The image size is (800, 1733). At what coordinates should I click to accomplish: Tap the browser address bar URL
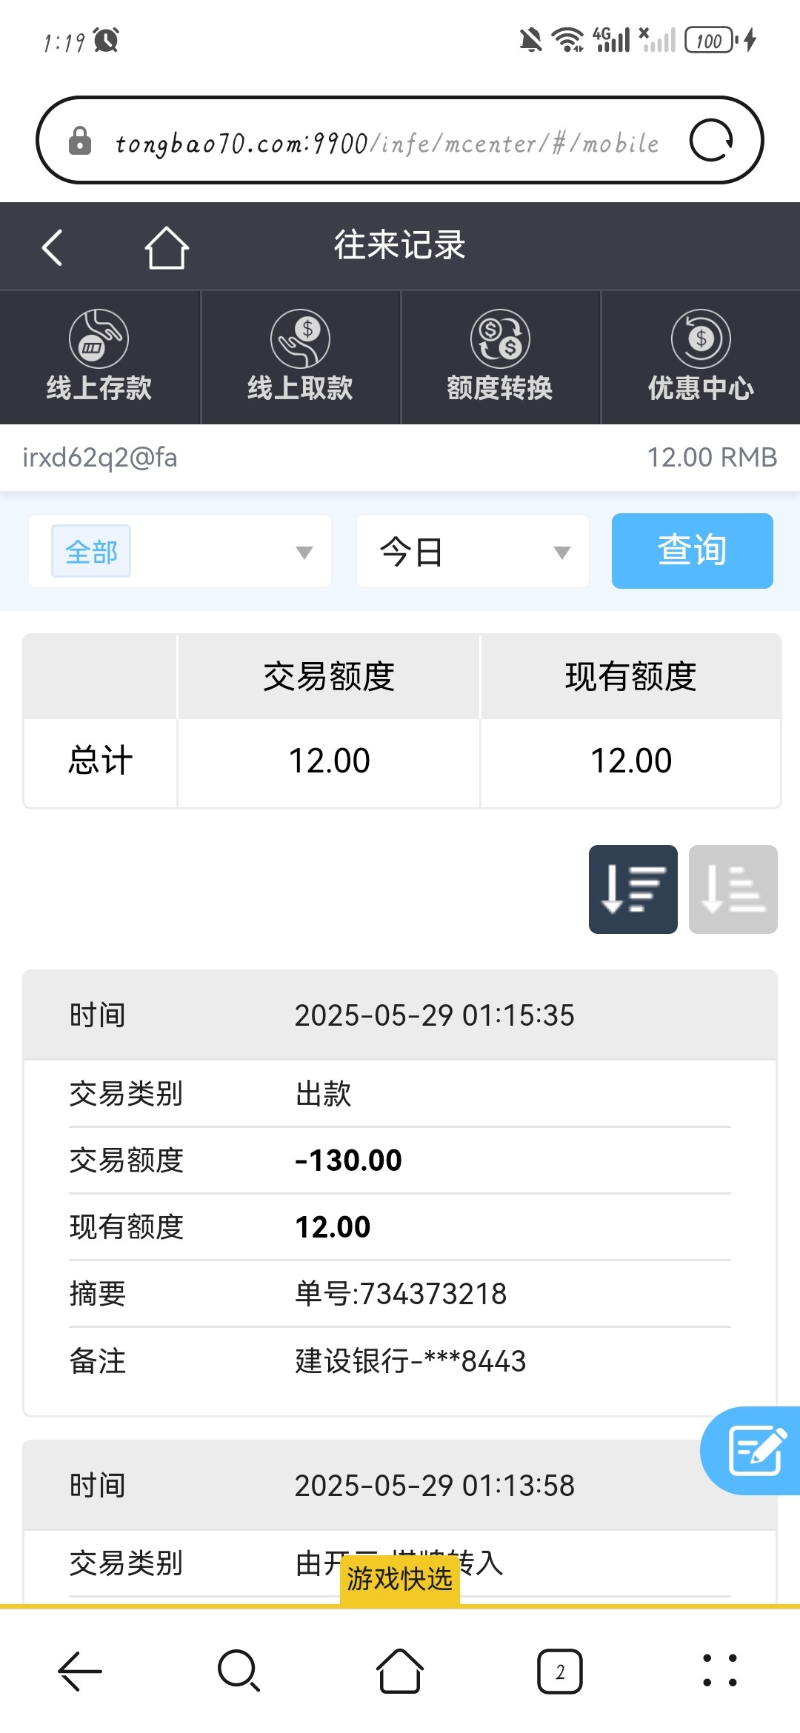(385, 142)
